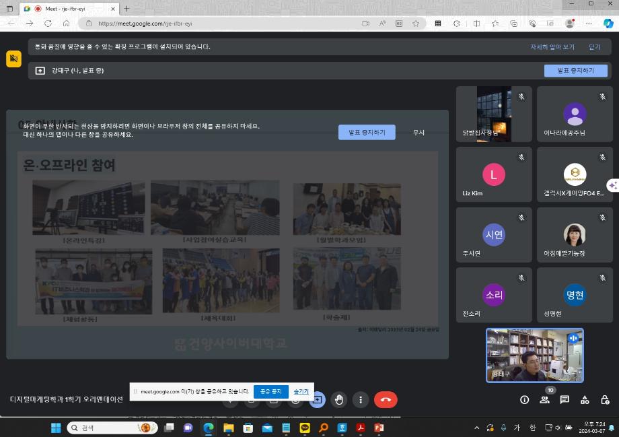
Task: Open the activities panel icon
Action: (x=585, y=400)
